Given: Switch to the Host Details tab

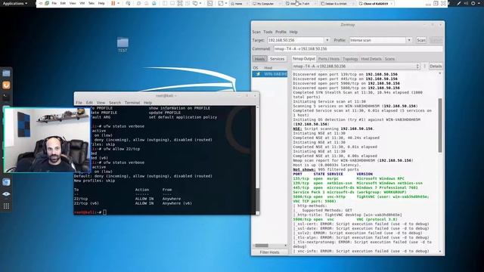Looking at the screenshot, I should click(371, 59).
